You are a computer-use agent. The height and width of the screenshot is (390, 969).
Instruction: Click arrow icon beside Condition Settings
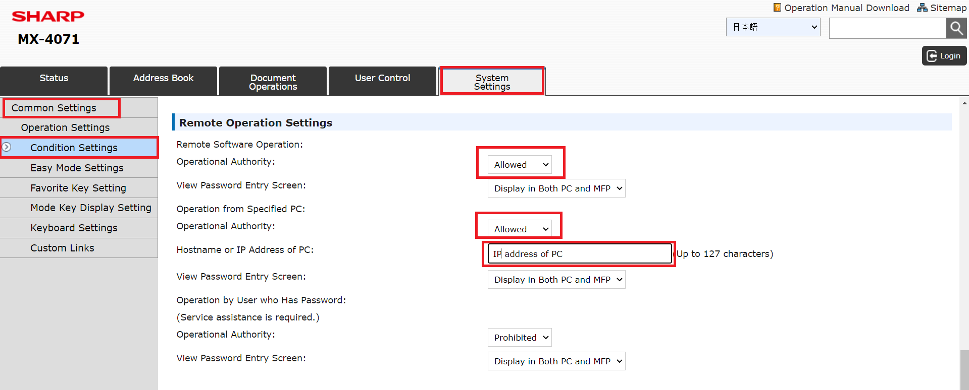pos(7,147)
